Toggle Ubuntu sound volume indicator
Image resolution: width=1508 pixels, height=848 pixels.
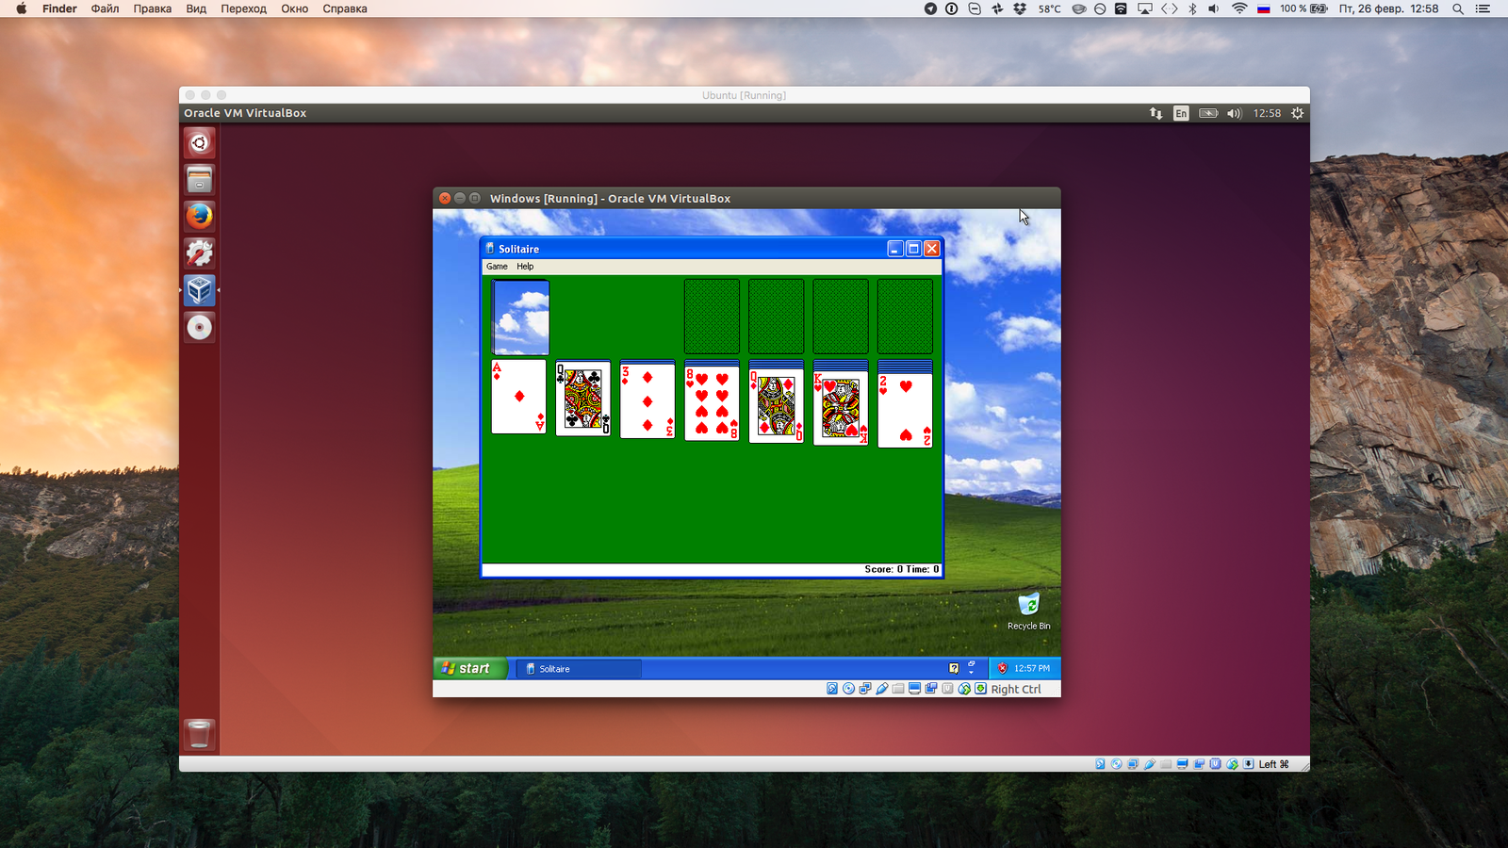click(1234, 113)
